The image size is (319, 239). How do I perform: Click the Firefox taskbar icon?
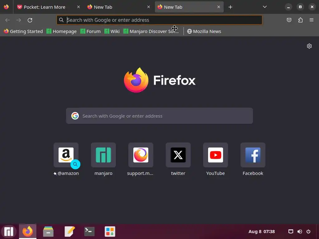(28, 232)
